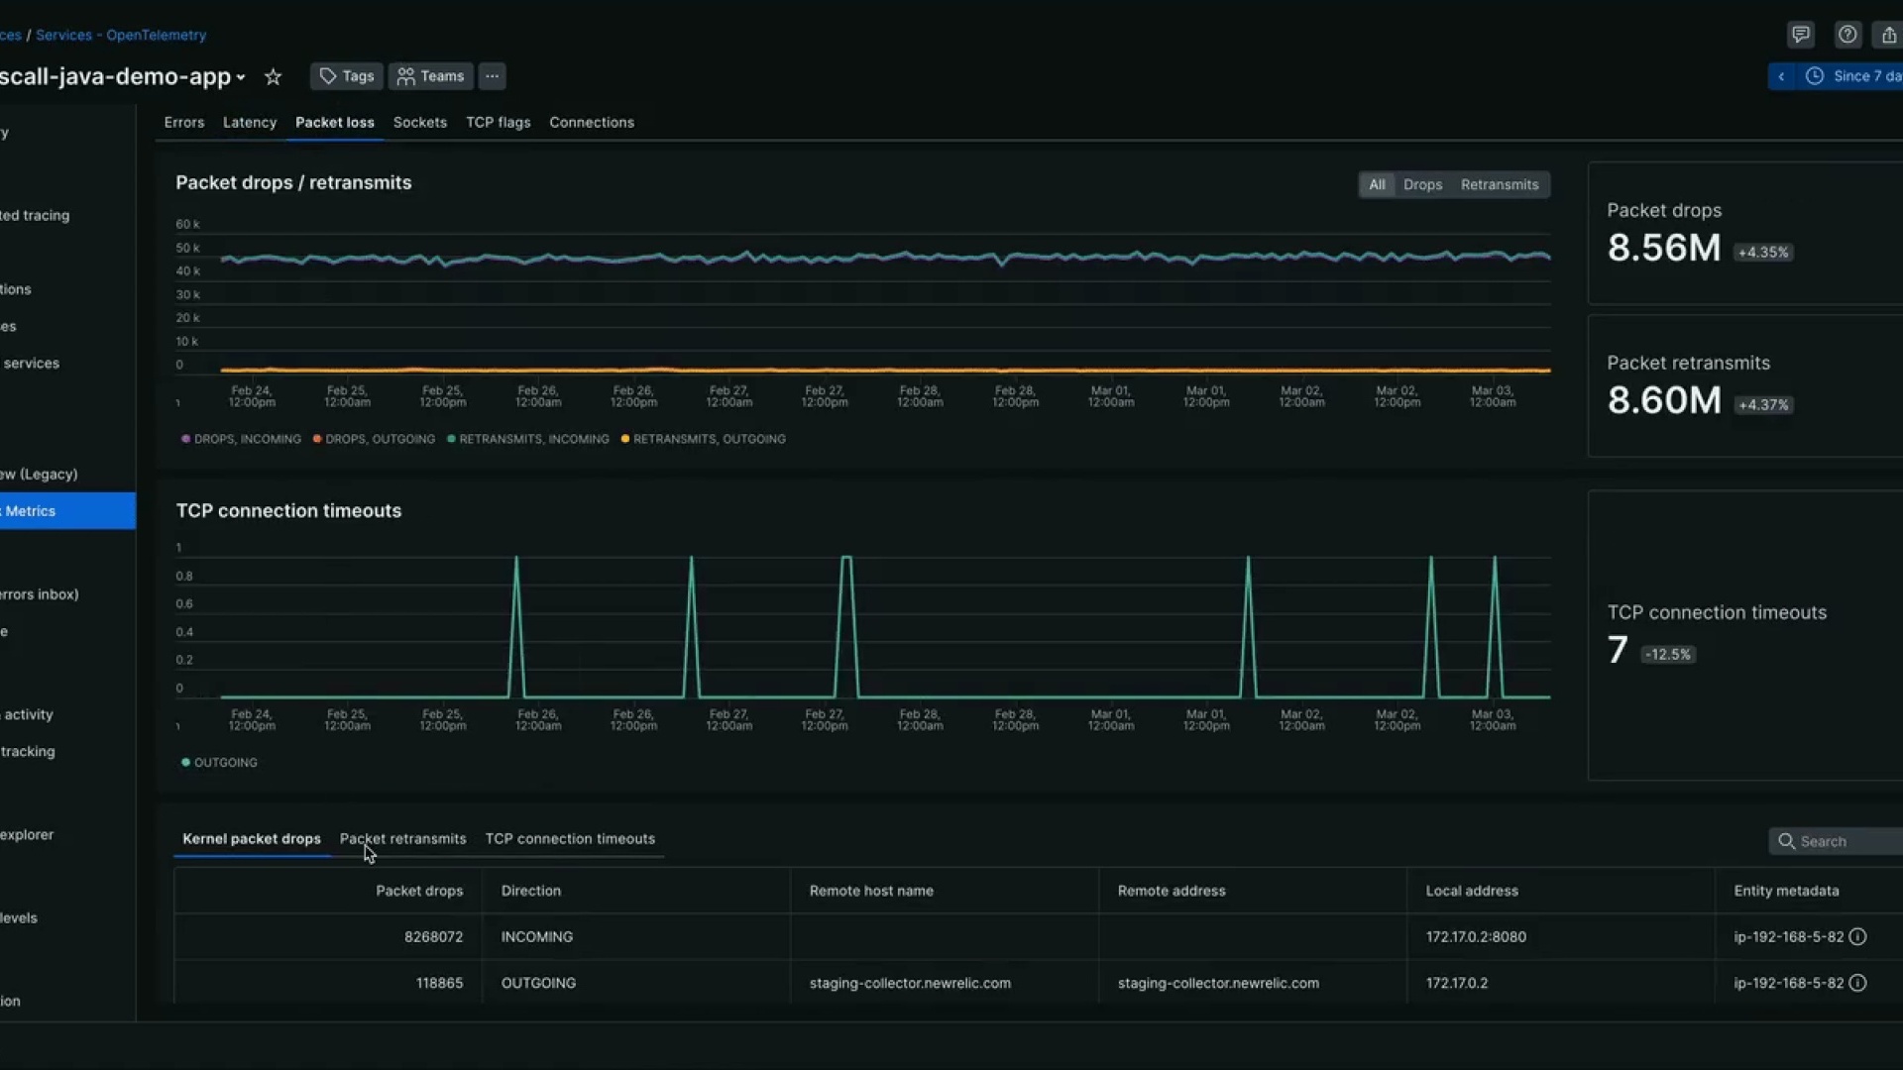Open the help question mark icon
The height and width of the screenshot is (1070, 1903).
[1847, 35]
